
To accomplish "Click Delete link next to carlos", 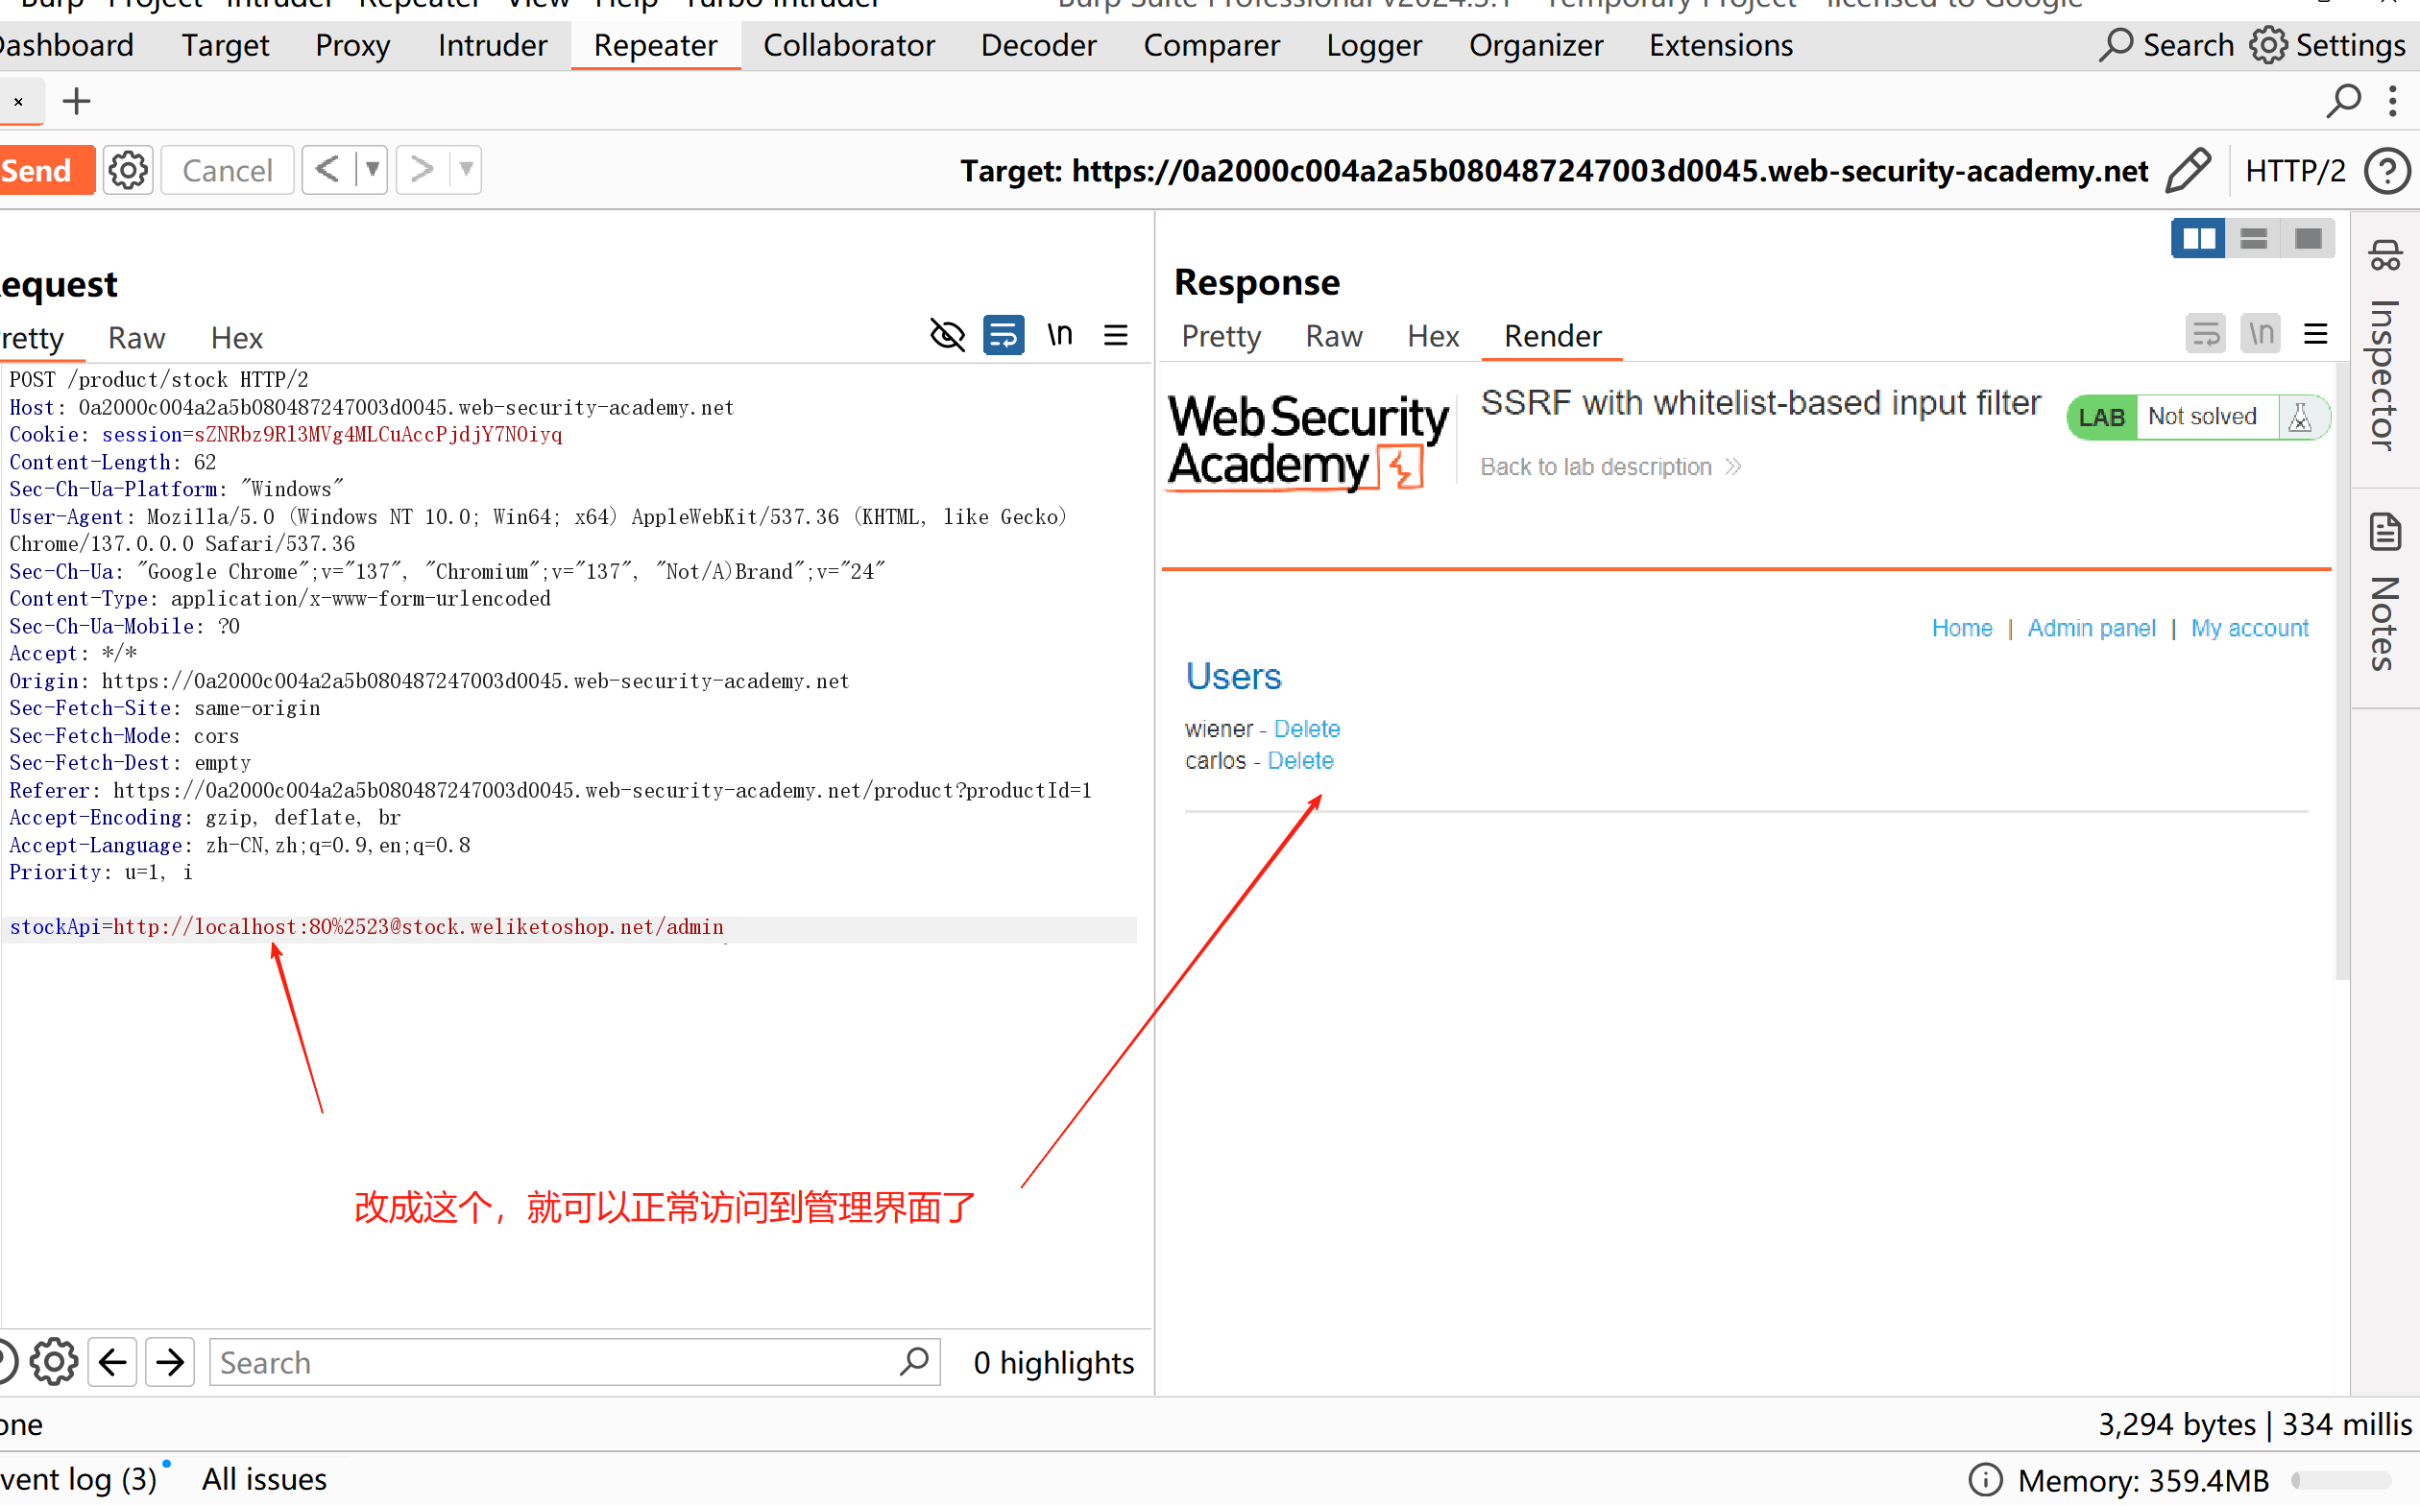I will (x=1300, y=760).
